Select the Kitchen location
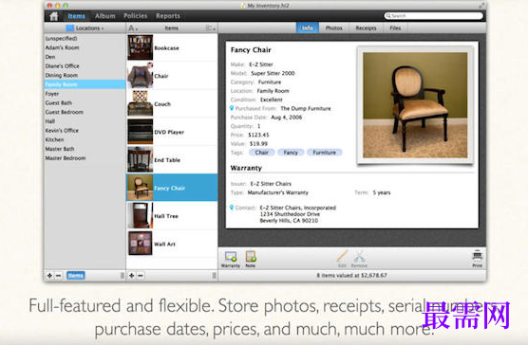This screenshot has width=528, height=345. click(x=85, y=139)
